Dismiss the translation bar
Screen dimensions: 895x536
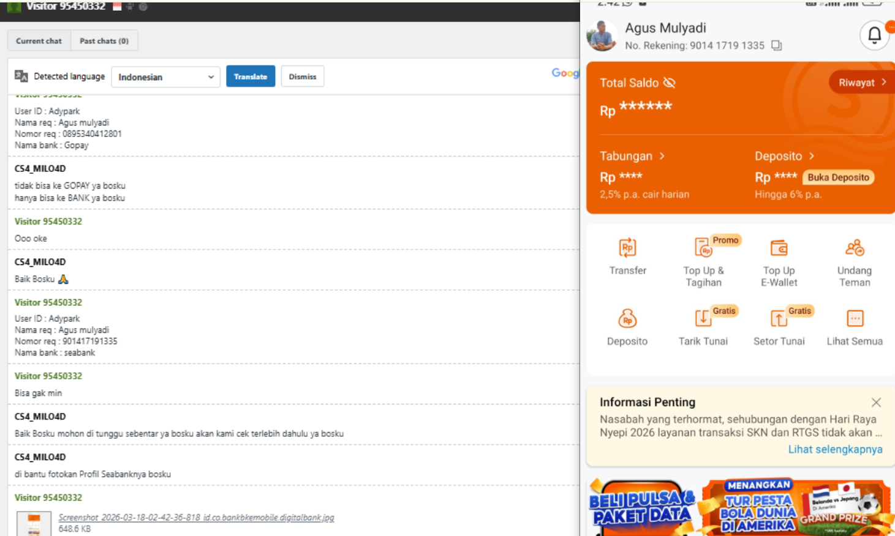pos(303,76)
